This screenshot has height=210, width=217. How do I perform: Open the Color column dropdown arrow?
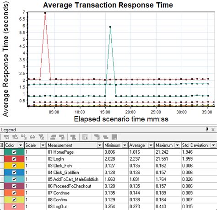click(21, 145)
